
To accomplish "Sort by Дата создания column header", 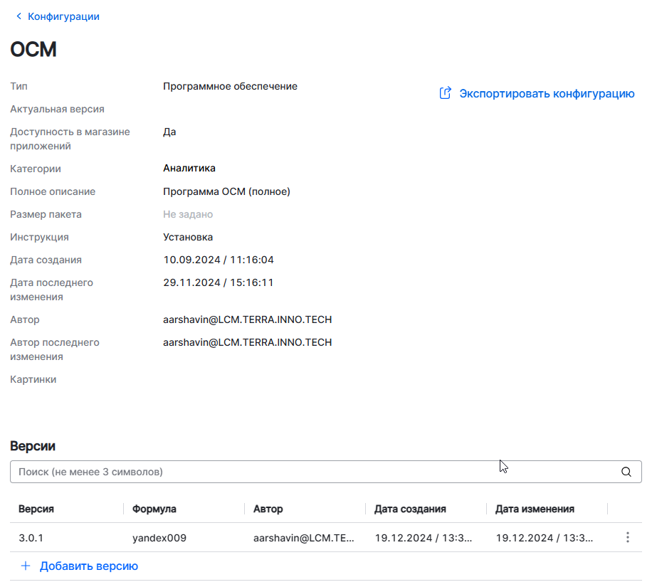I will coord(410,509).
